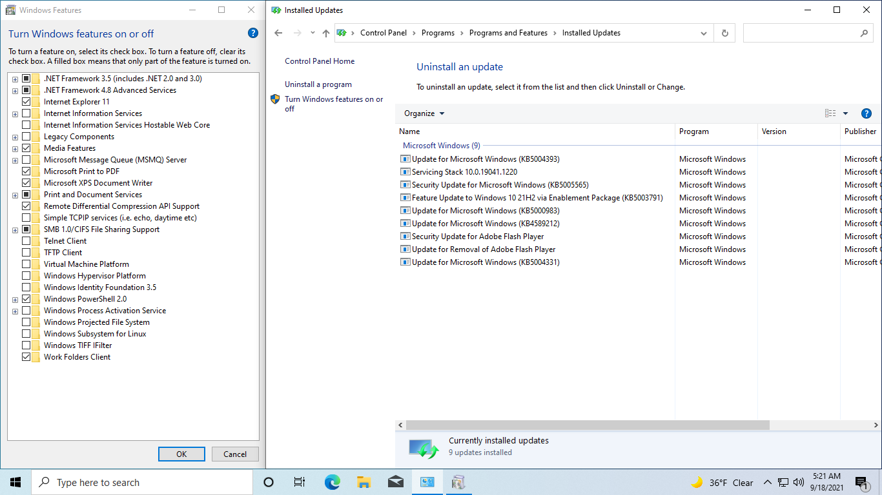Check the Windows Hypervisor Platform box

(26, 276)
